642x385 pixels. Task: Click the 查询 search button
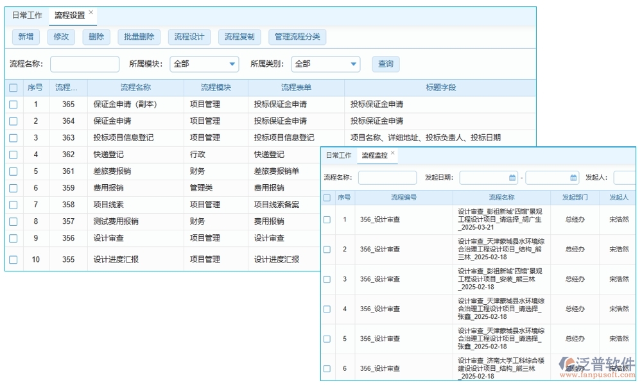point(385,64)
